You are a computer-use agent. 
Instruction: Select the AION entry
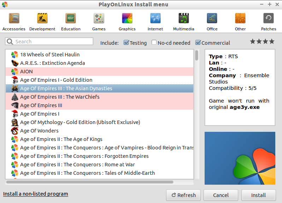click(x=99, y=72)
